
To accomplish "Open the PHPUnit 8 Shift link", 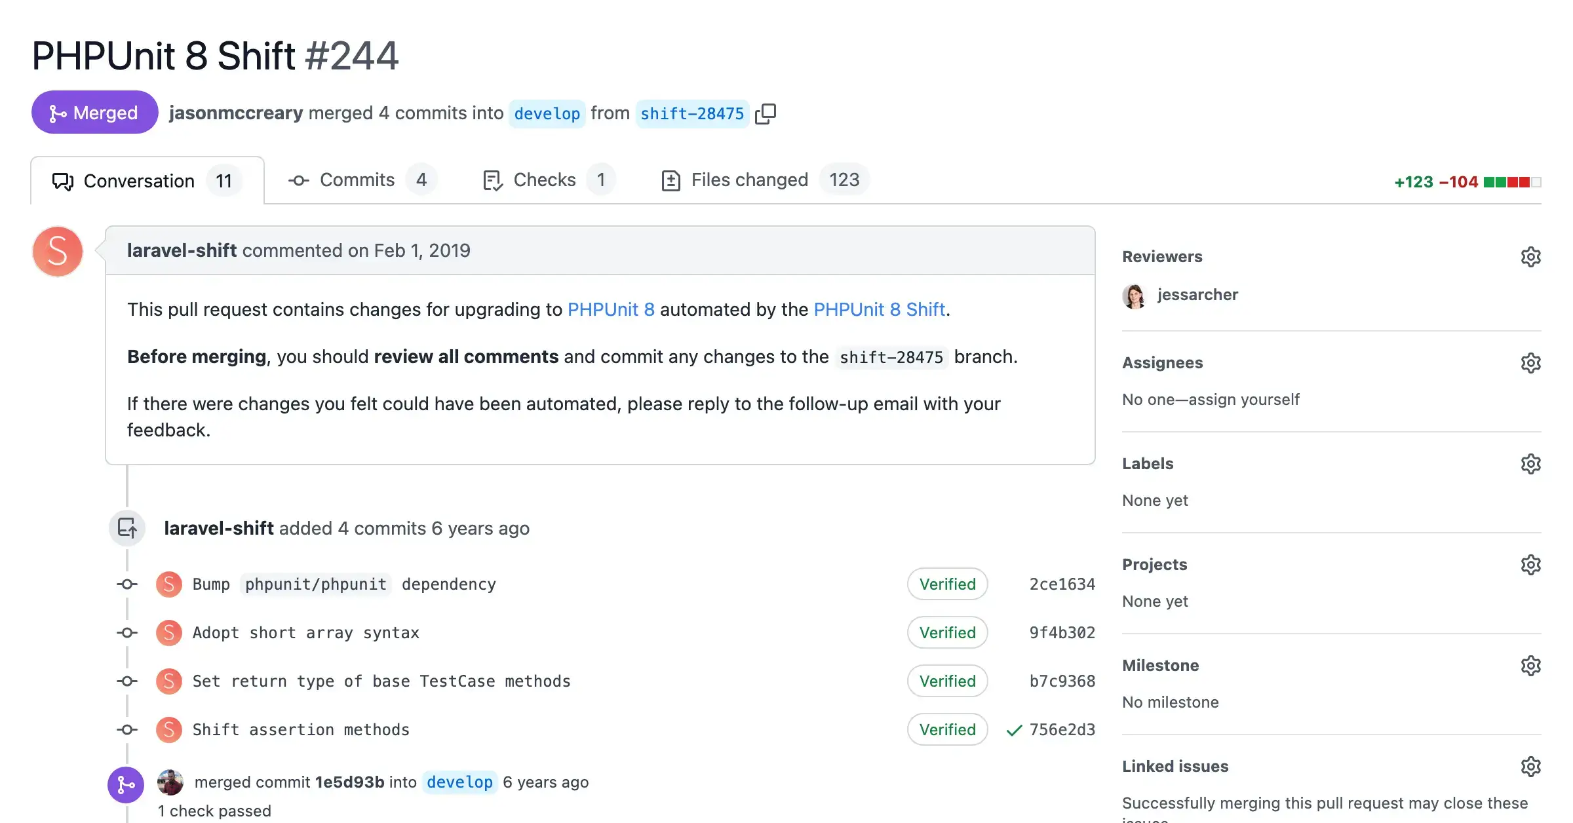I will (x=879, y=309).
